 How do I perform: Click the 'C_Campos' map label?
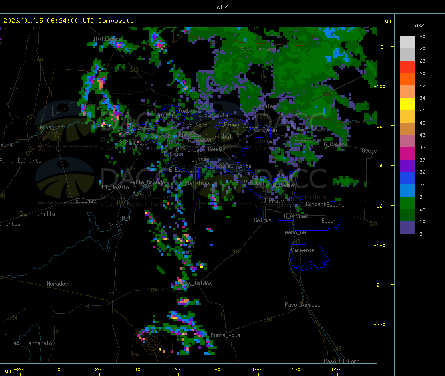click(x=336, y=144)
